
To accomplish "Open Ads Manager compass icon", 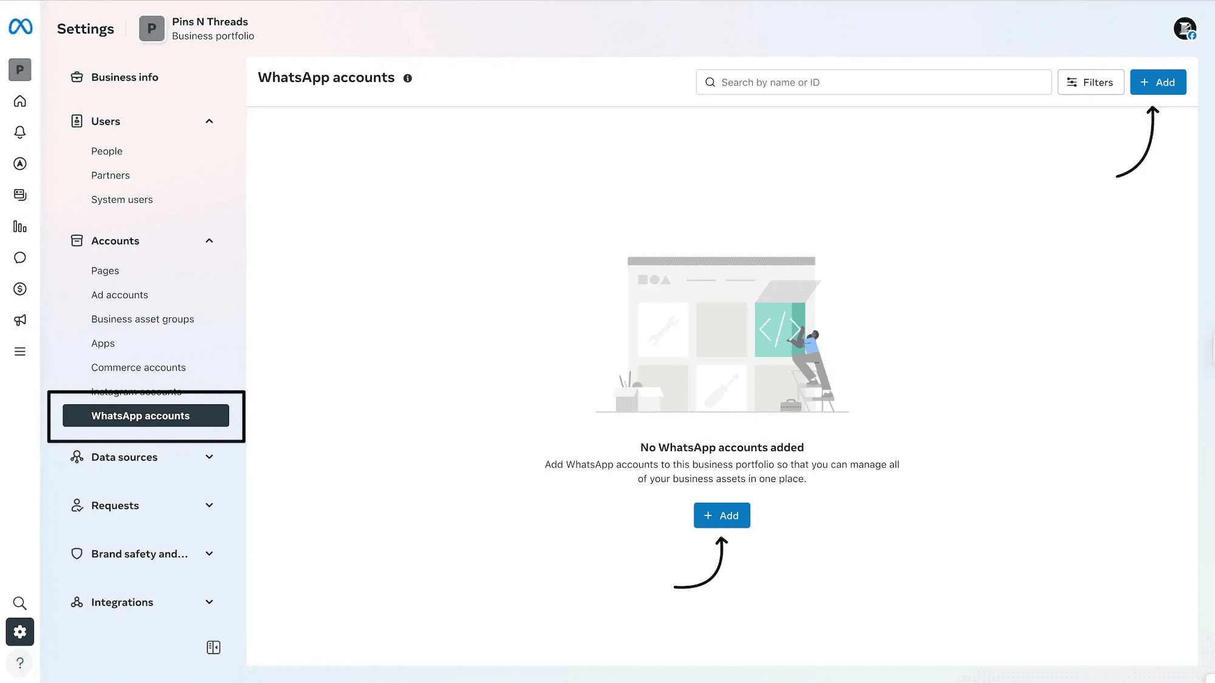I will pos(20,164).
